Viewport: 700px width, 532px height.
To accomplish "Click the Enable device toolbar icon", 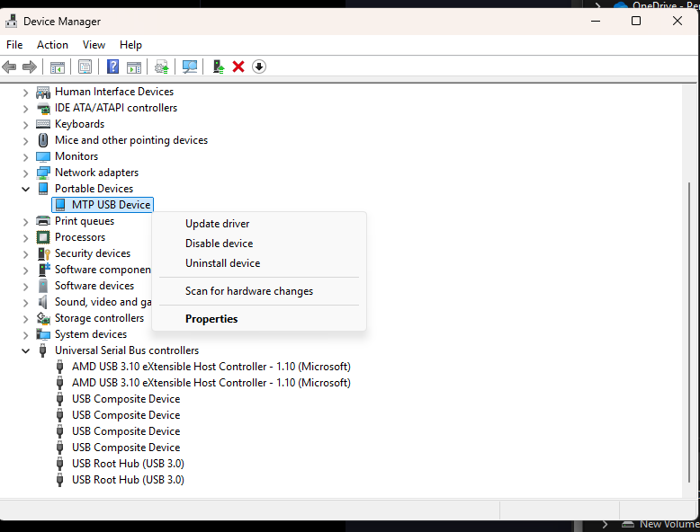I will (x=218, y=66).
